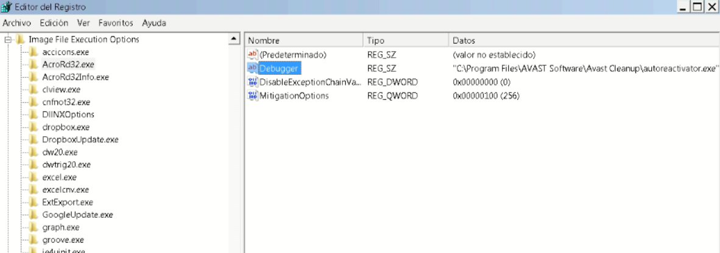Open the Archivo menu

click(x=16, y=23)
